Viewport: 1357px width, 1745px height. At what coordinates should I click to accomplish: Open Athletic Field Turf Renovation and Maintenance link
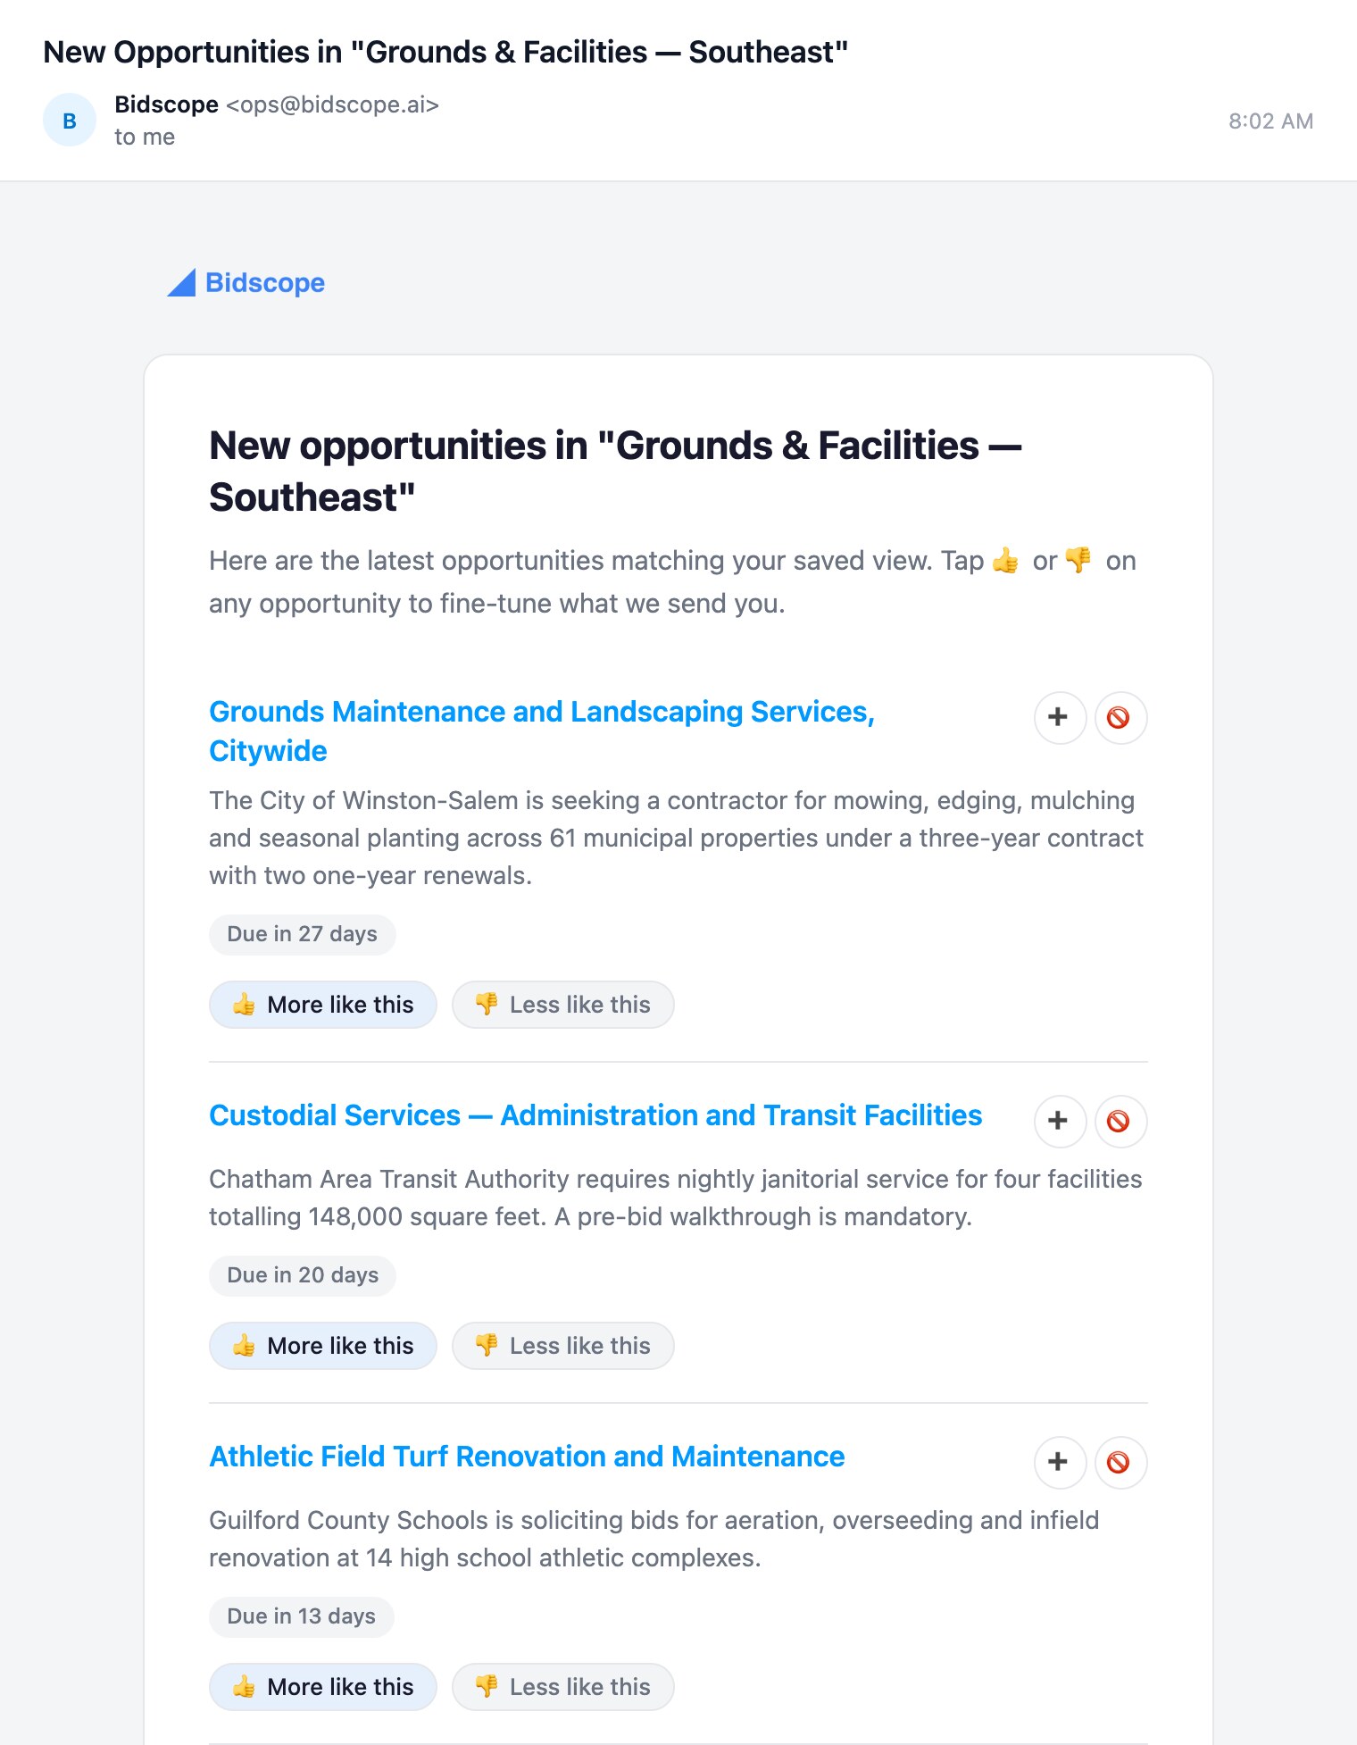point(527,1457)
